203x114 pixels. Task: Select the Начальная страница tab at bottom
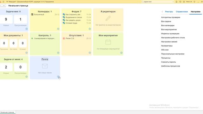coord(7,112)
